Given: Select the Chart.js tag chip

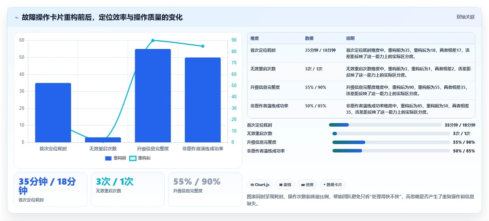Looking at the screenshot, I should (260, 185).
